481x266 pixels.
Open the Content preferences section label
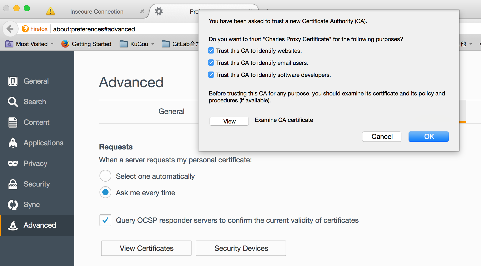pos(36,122)
